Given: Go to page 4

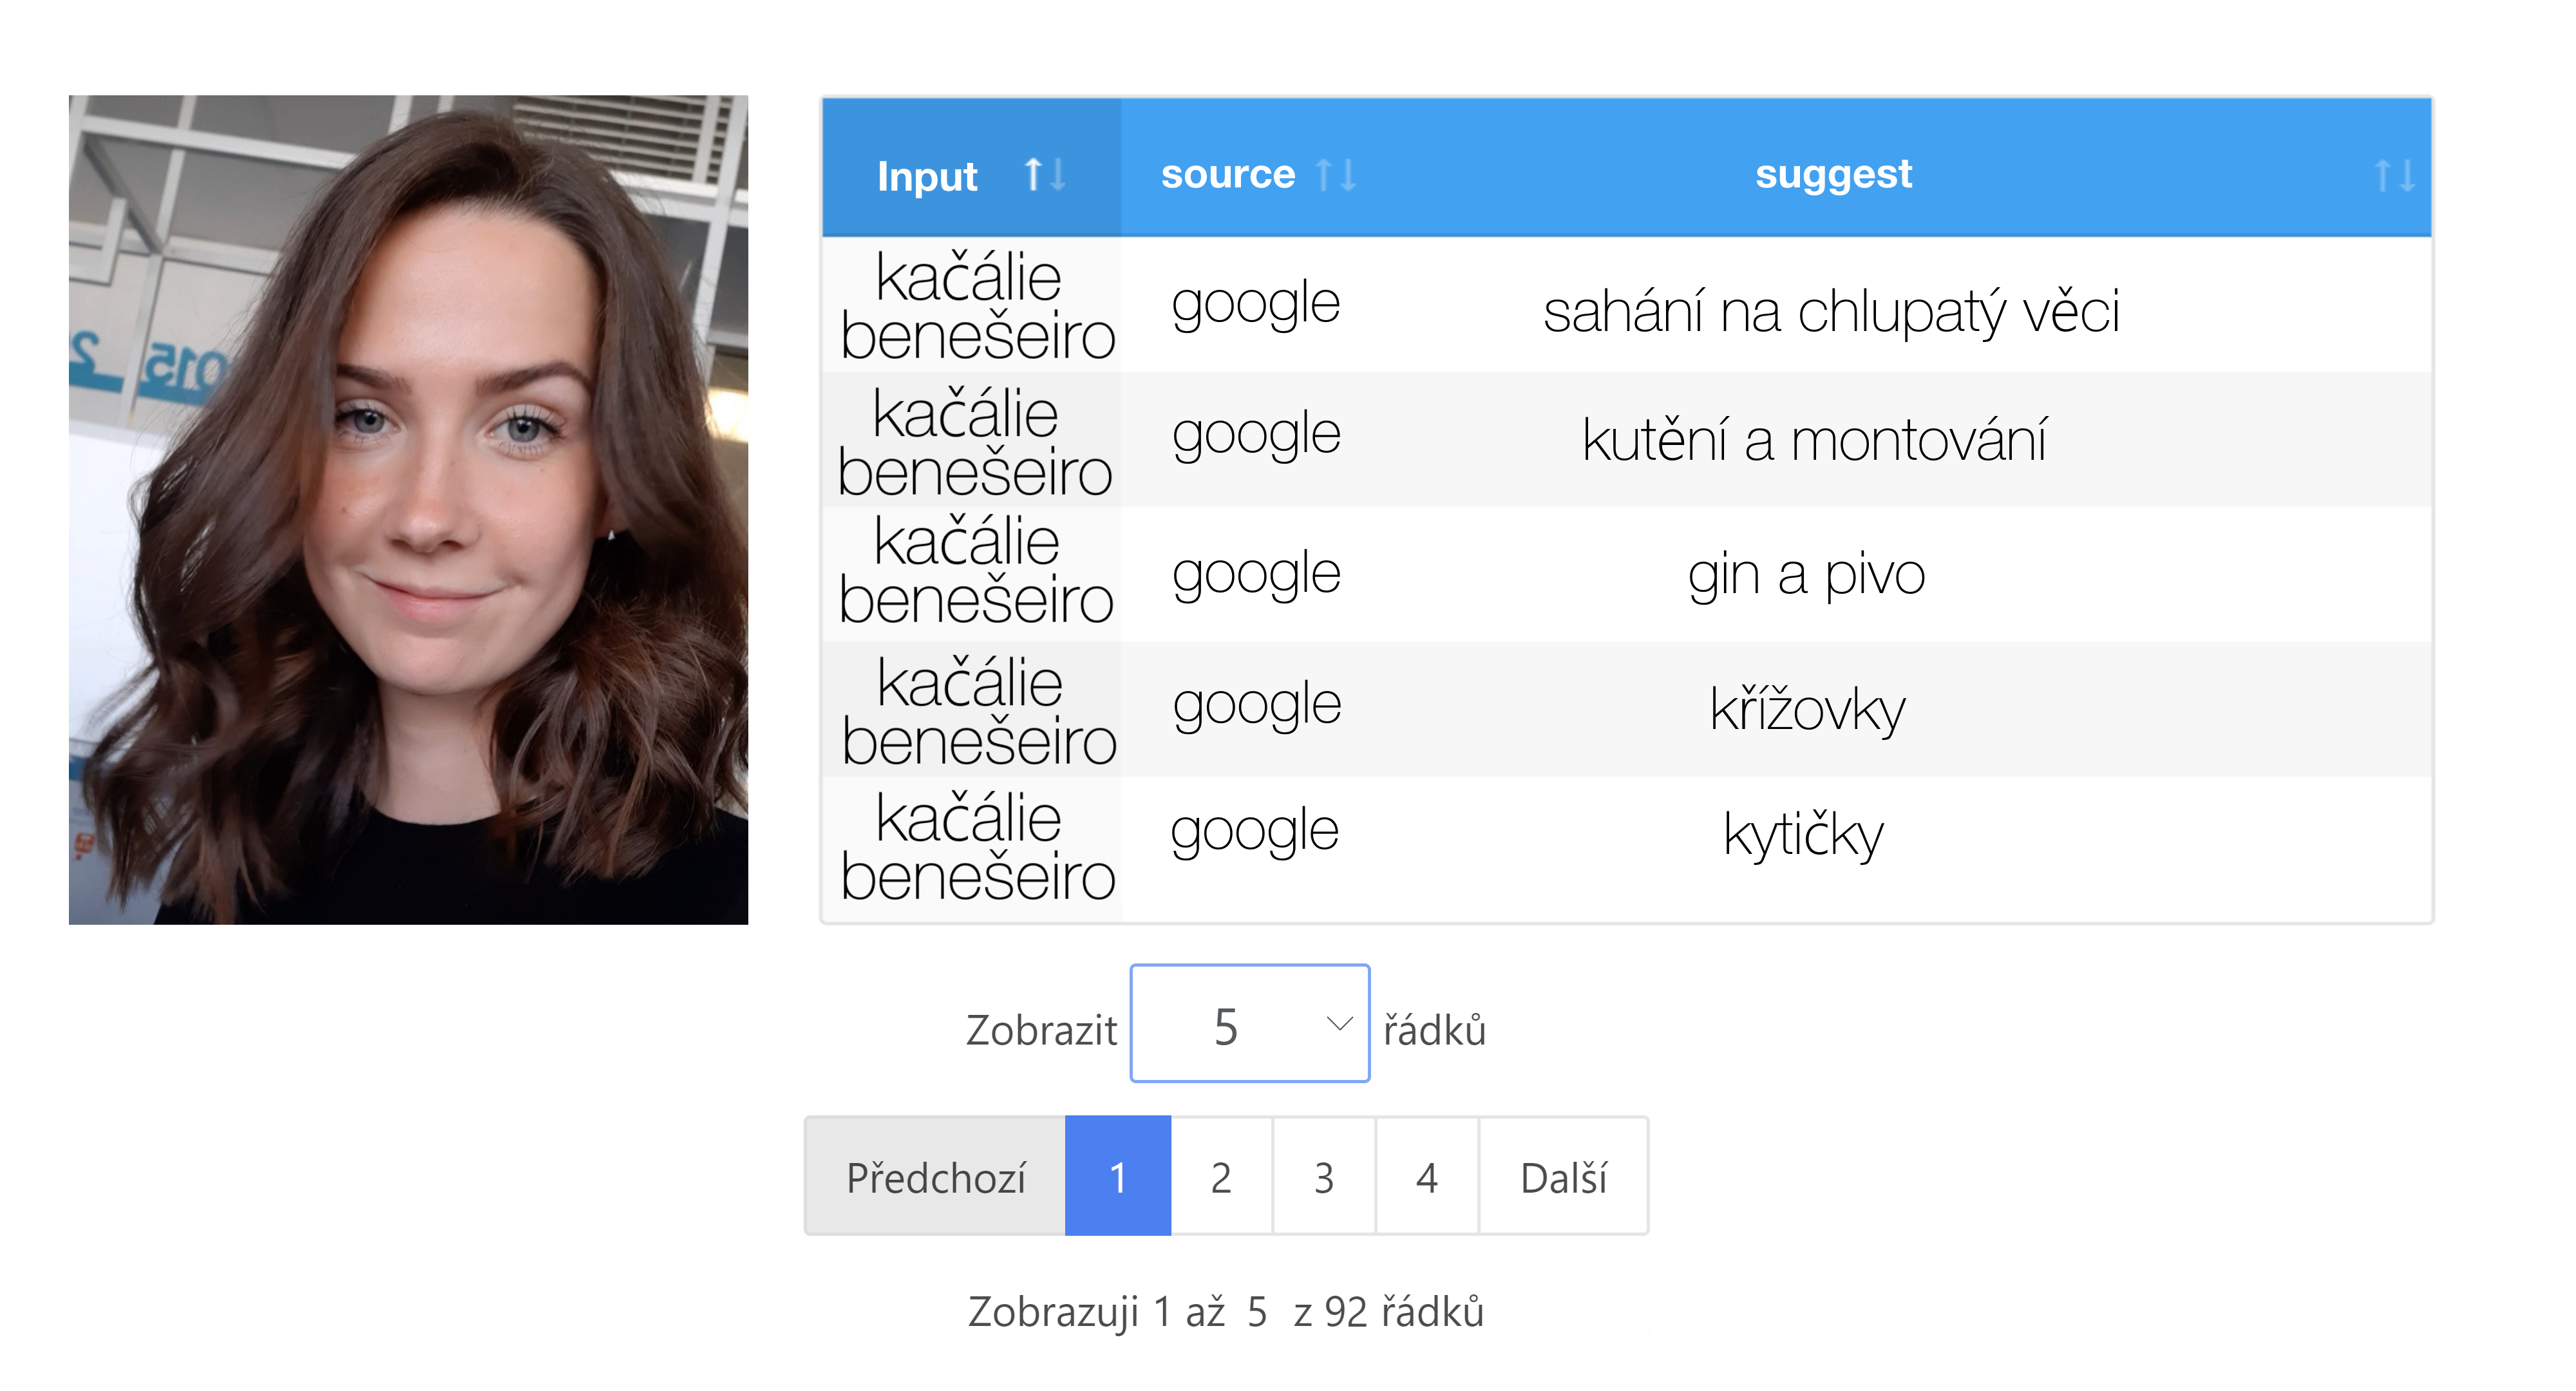Looking at the screenshot, I should tap(1427, 1176).
